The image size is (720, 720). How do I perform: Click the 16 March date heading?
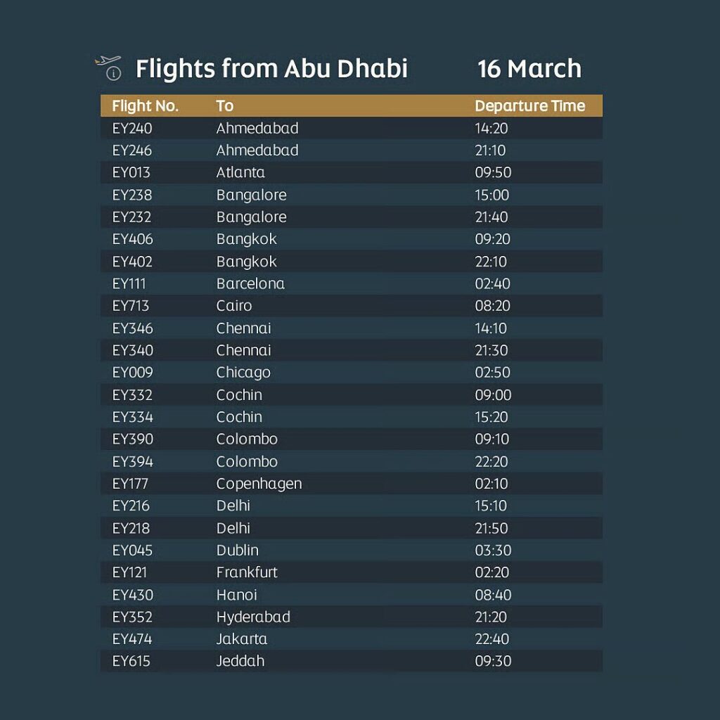529,69
